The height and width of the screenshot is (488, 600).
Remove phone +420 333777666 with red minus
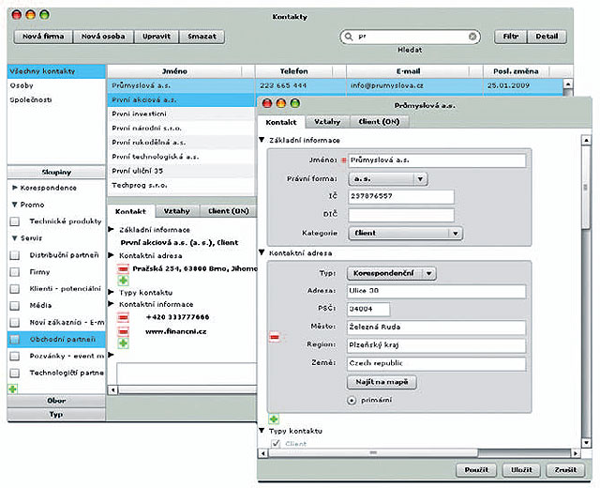[x=123, y=317]
